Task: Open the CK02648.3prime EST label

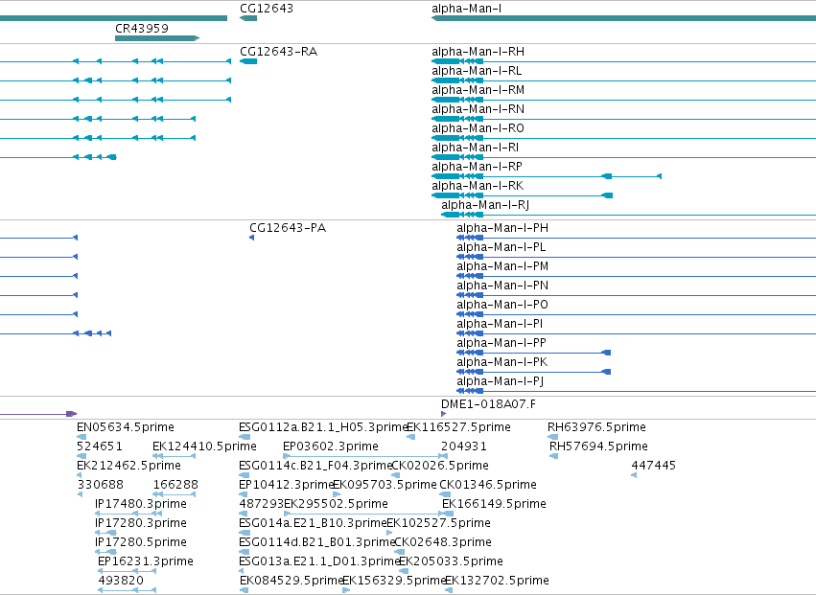Action: click(x=443, y=542)
